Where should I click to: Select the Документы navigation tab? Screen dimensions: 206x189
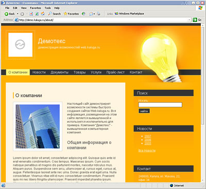59,72
